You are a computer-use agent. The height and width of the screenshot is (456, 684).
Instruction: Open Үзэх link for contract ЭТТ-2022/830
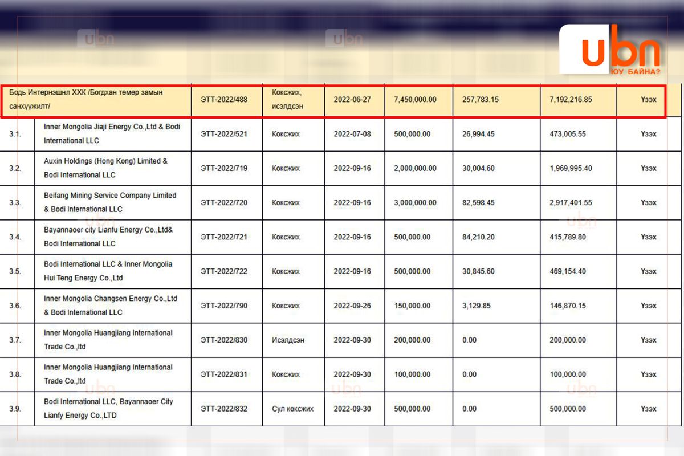pyautogui.click(x=648, y=340)
